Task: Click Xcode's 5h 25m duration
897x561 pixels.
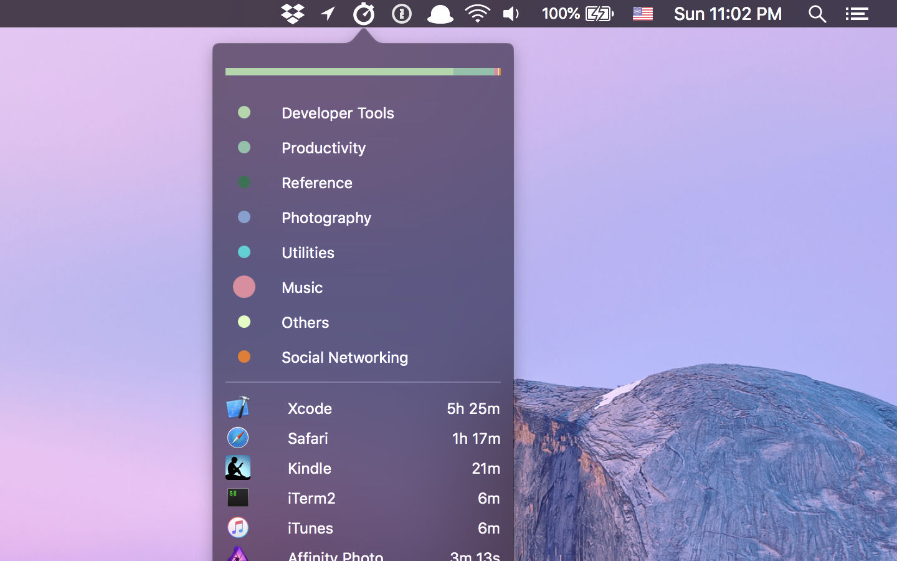Action: (473, 408)
